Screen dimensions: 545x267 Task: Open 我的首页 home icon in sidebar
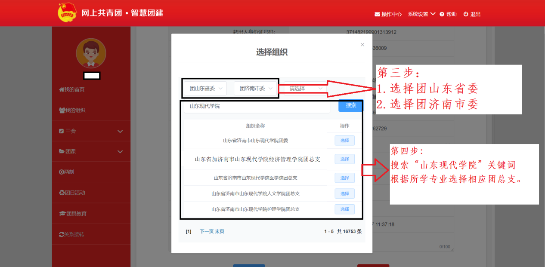pyautogui.click(x=62, y=89)
